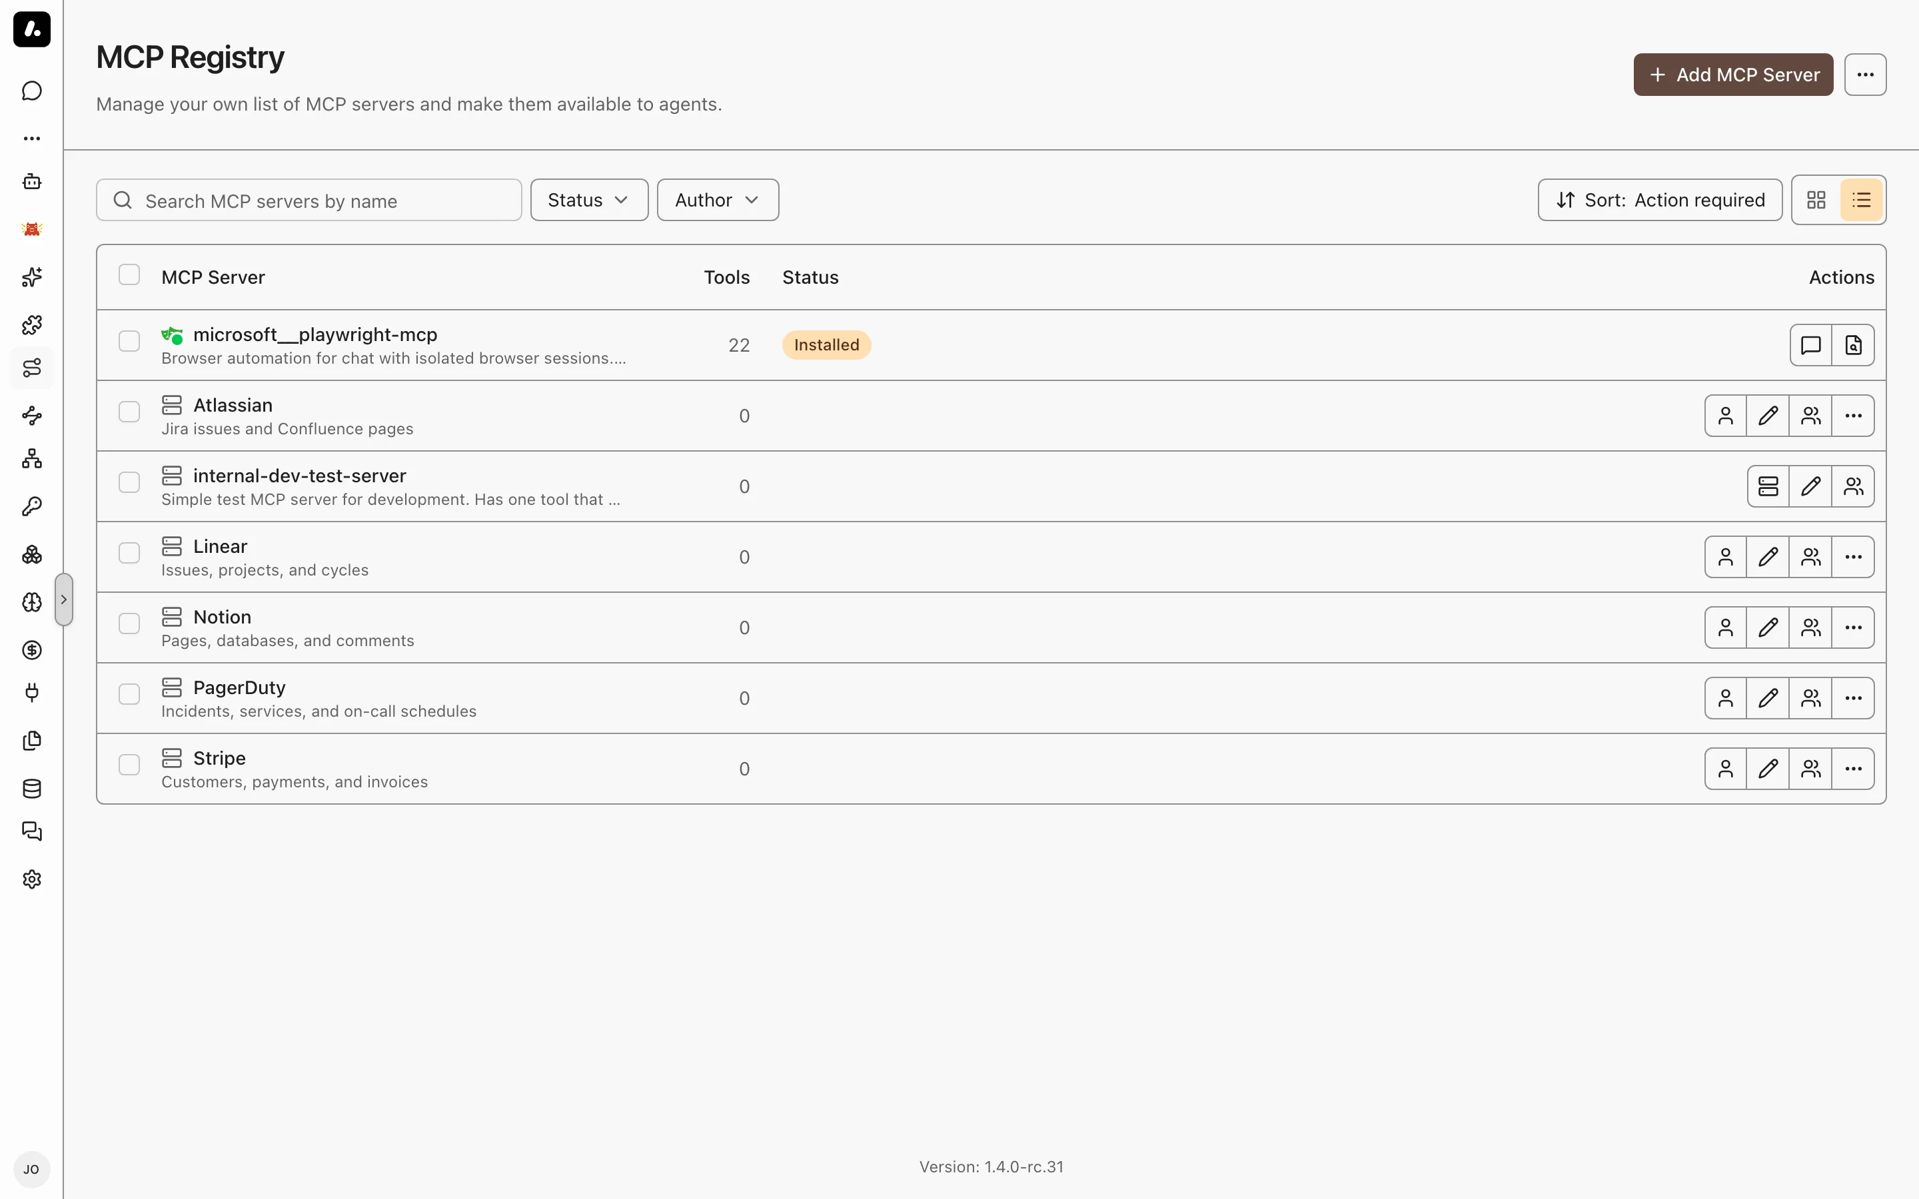Image resolution: width=1919 pixels, height=1199 pixels.
Task: Click the key icon in sidebar
Action: [32, 507]
